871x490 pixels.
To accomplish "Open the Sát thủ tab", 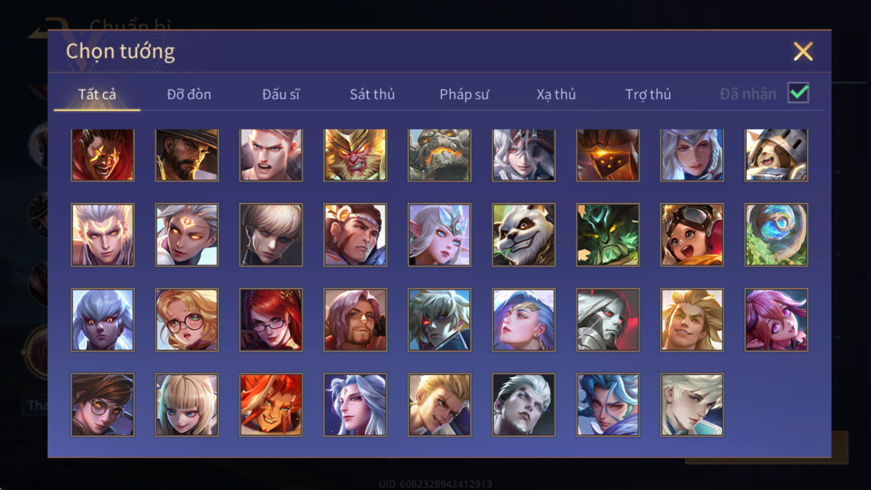I will [372, 94].
